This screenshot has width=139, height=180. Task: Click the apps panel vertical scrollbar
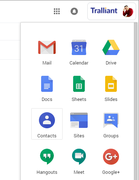click(136, 101)
